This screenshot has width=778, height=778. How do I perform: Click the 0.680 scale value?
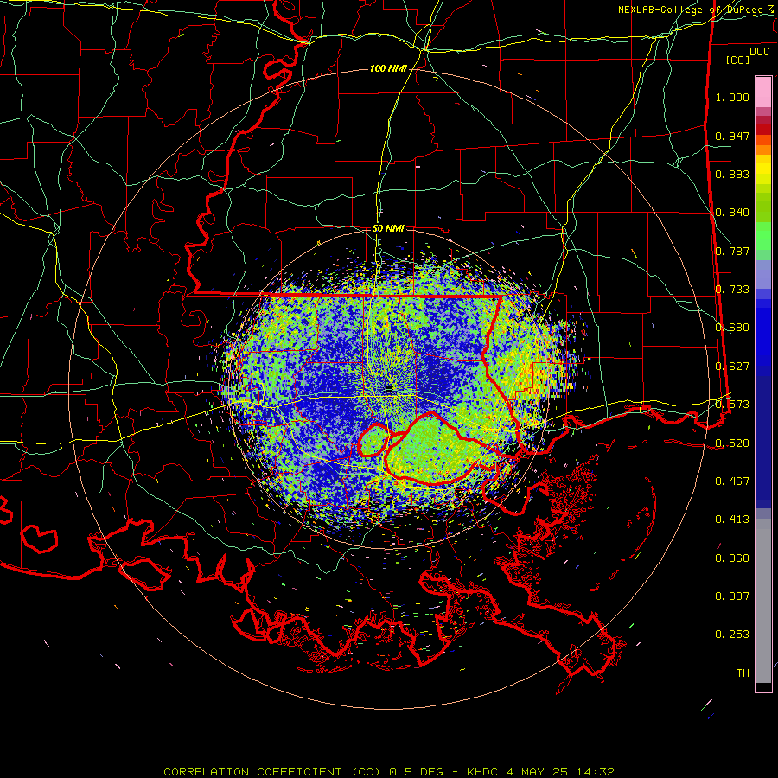click(x=732, y=328)
